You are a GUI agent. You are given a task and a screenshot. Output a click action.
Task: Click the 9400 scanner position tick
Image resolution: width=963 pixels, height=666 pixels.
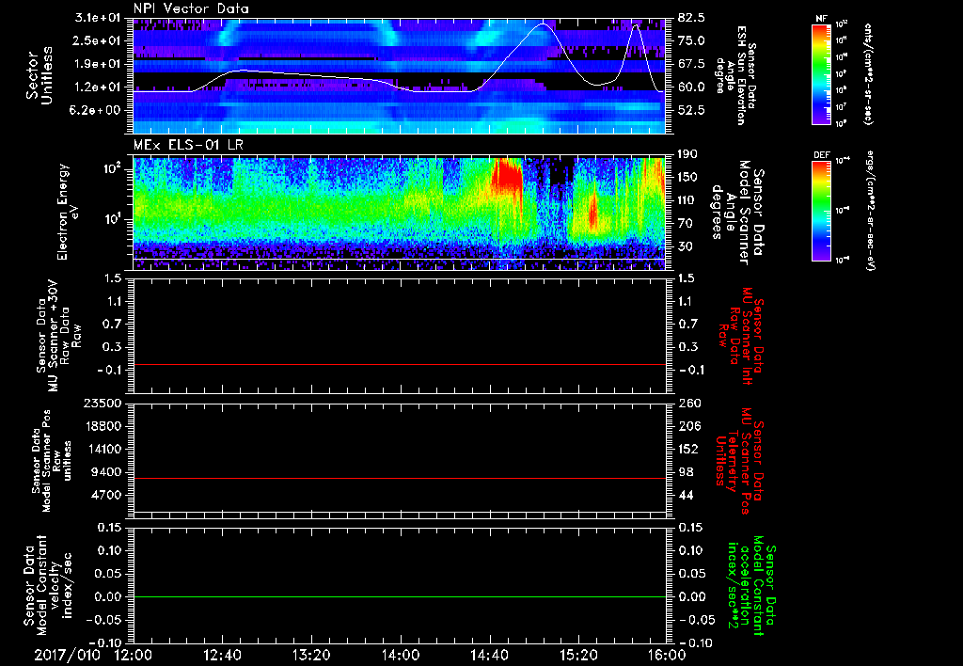(x=106, y=472)
